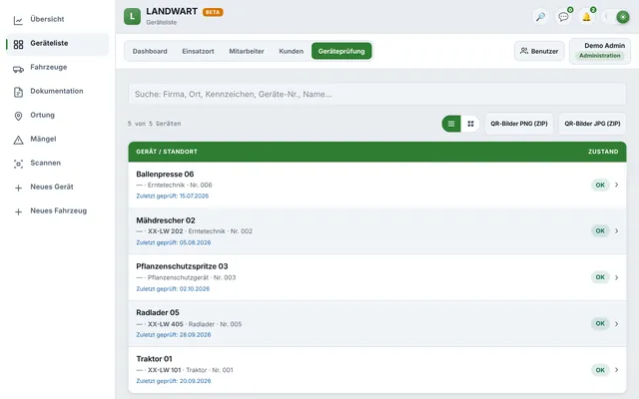This screenshot has height=399, width=639.
Task: Switch to the Einsatzort tab
Action: (x=198, y=51)
